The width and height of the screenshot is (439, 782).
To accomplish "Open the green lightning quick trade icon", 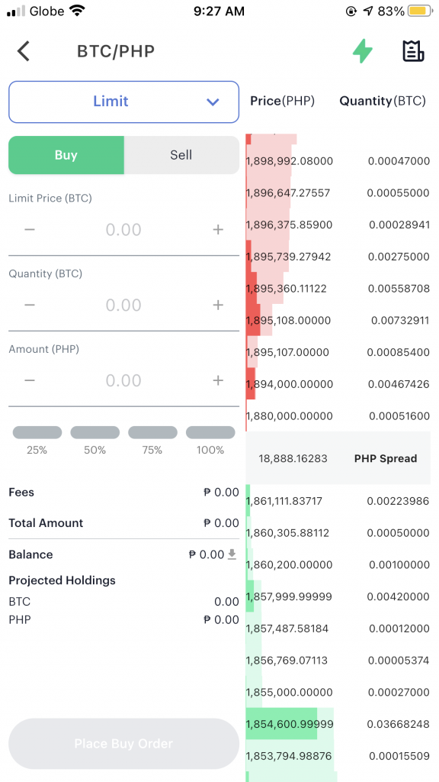I will click(363, 51).
